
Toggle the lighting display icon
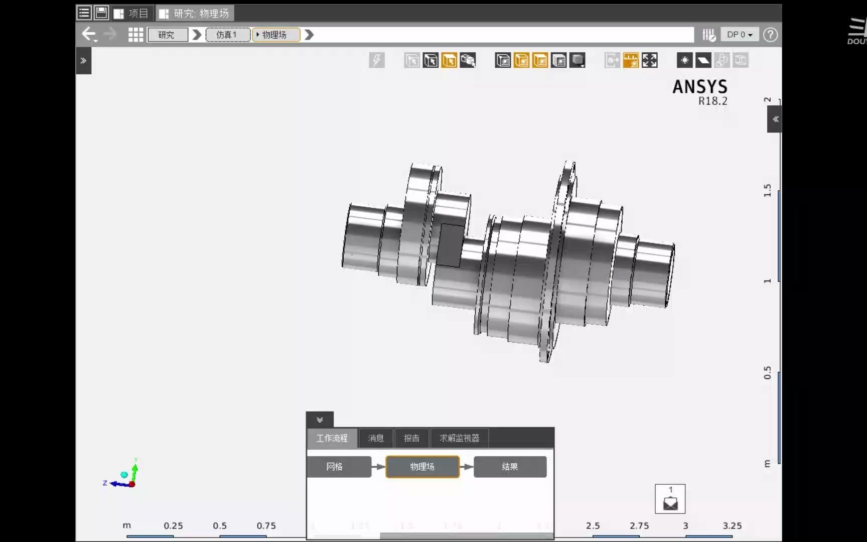tap(684, 60)
